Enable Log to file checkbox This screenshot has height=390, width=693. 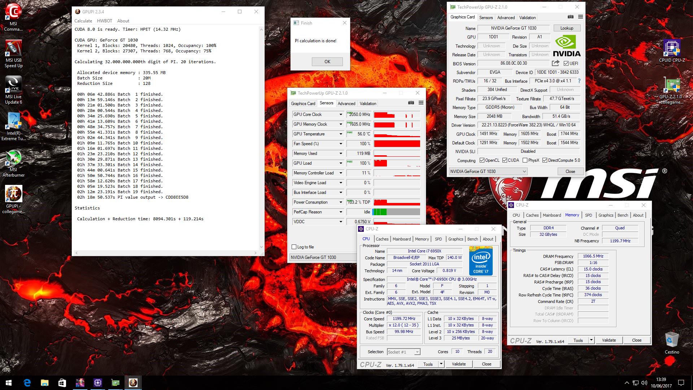pos(294,247)
